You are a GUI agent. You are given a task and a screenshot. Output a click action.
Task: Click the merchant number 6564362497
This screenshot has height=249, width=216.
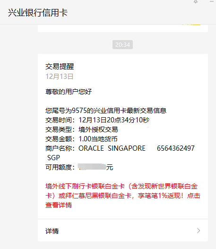pyautogui.click(x=176, y=148)
